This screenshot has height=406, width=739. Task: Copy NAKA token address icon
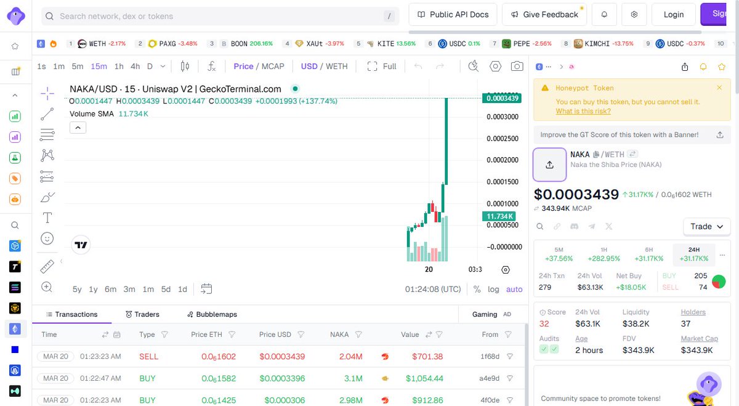coord(596,154)
